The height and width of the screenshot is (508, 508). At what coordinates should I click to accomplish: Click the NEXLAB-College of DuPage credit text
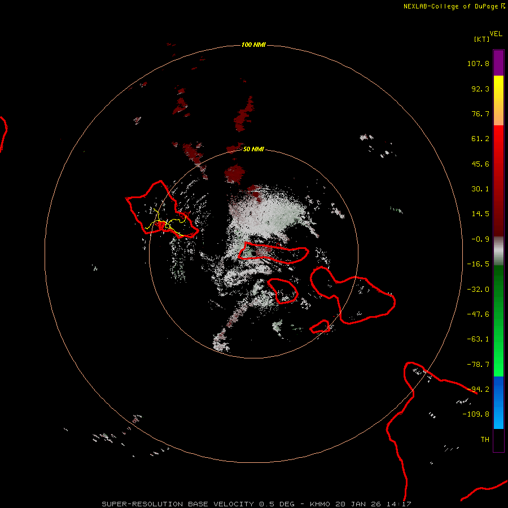pyautogui.click(x=454, y=6)
